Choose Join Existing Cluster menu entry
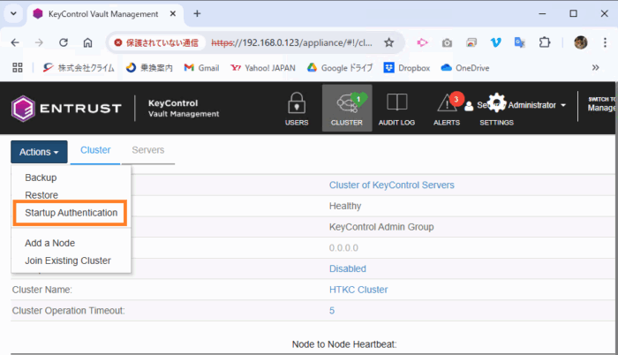618x355 pixels. (x=68, y=261)
